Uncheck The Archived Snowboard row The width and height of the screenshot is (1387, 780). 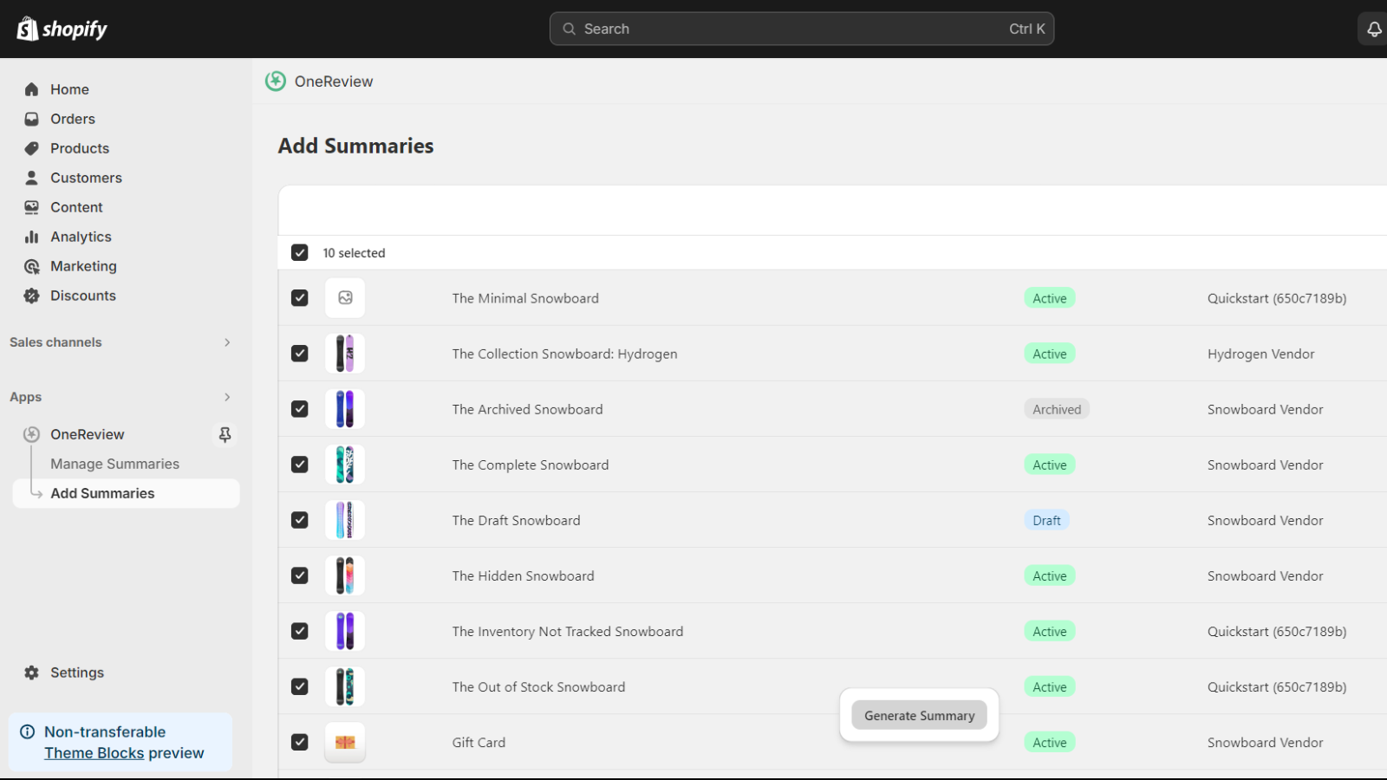300,409
